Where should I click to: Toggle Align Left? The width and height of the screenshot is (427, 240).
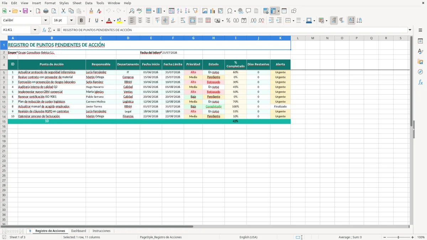(x=132, y=21)
